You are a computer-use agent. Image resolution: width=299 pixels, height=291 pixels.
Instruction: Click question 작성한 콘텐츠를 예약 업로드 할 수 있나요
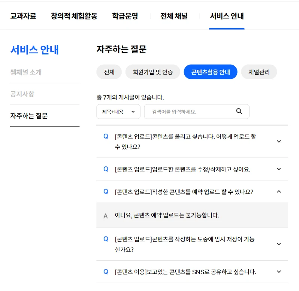[184, 191]
